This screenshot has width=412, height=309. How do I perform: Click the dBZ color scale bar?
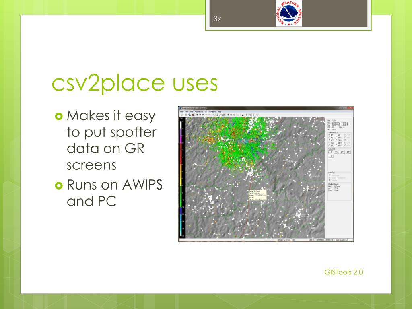[181, 177]
